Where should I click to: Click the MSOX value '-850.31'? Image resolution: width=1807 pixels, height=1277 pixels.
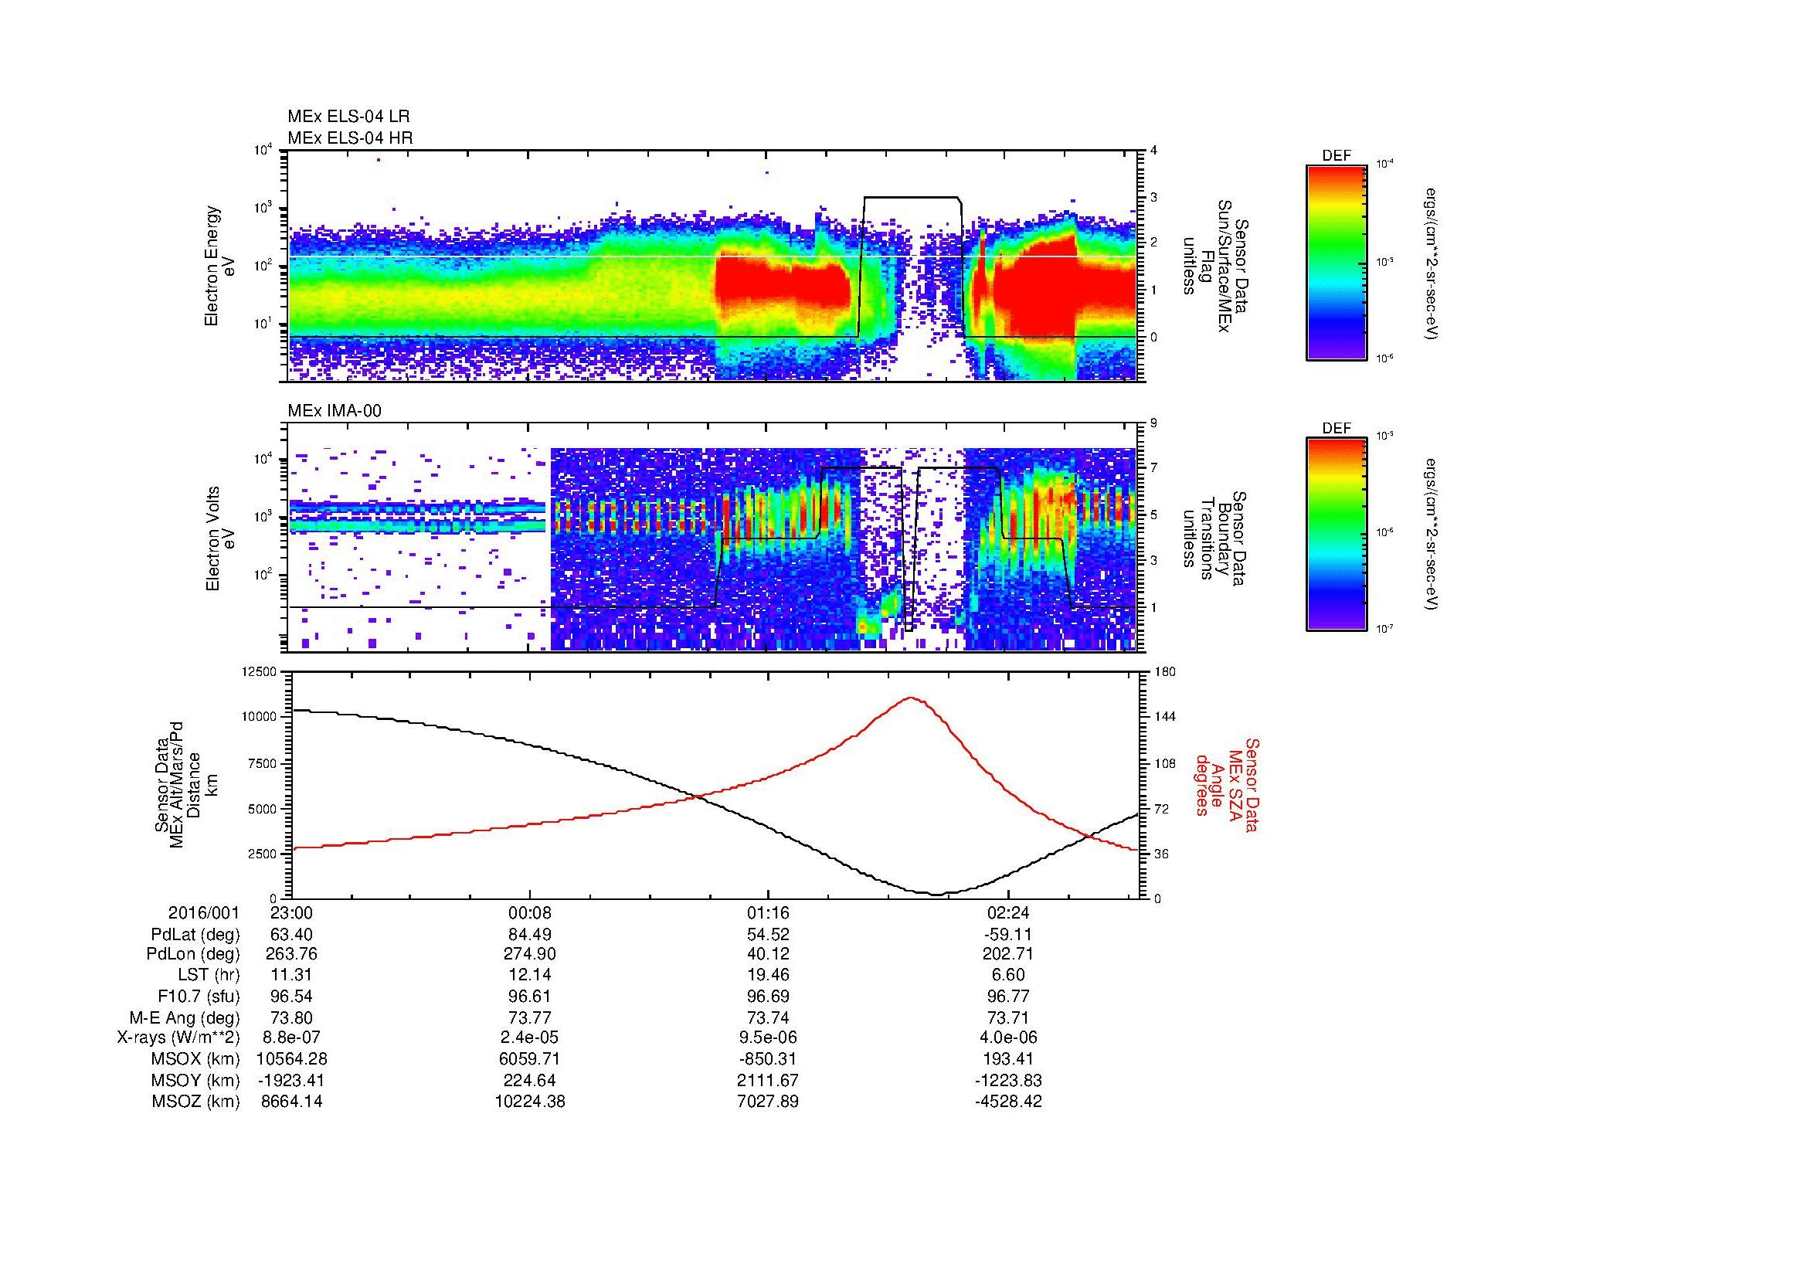point(768,1059)
